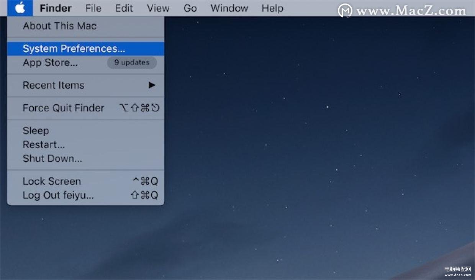Click the 9 updates badge
The width and height of the screenshot is (475, 280).
point(132,62)
